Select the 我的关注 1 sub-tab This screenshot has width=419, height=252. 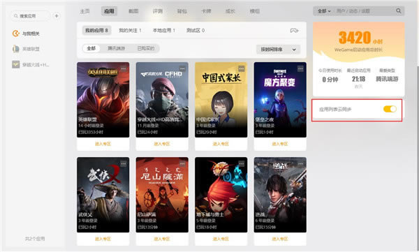click(x=130, y=31)
